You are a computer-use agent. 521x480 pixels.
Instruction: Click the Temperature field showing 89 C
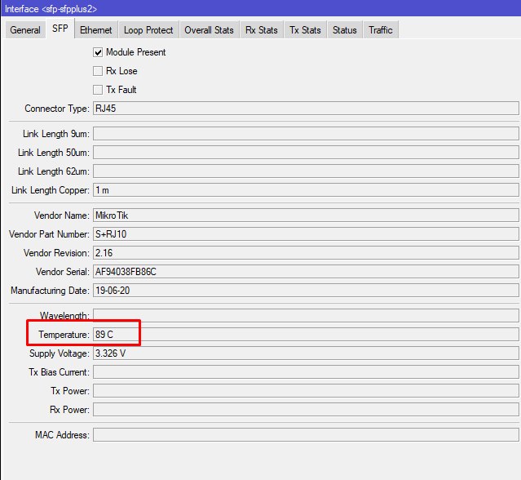click(x=306, y=335)
